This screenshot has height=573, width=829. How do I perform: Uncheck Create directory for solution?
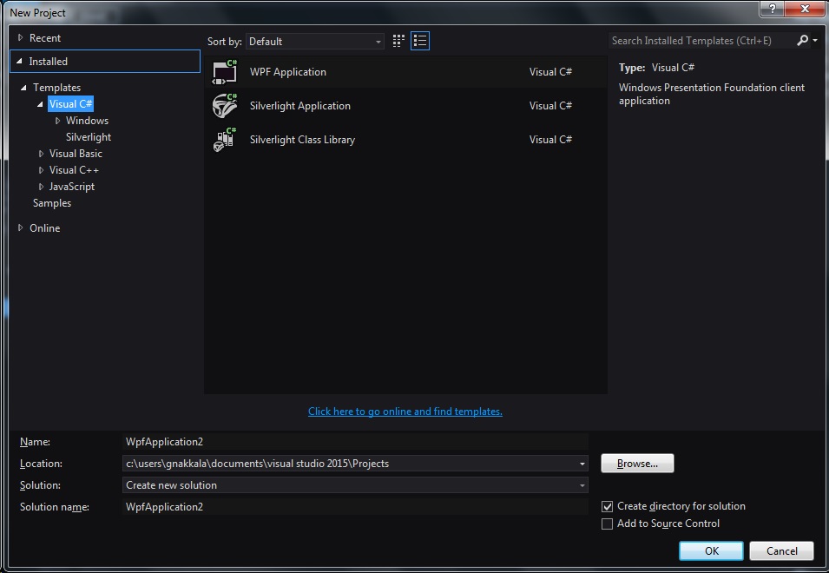[x=606, y=506]
